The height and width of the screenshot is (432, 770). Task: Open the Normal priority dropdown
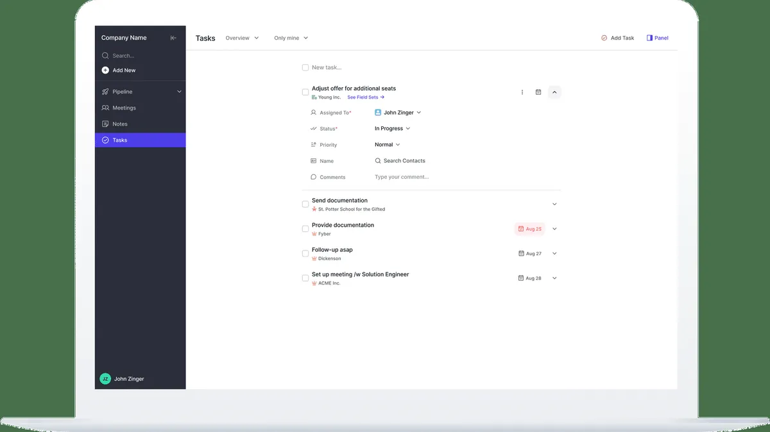coord(387,145)
